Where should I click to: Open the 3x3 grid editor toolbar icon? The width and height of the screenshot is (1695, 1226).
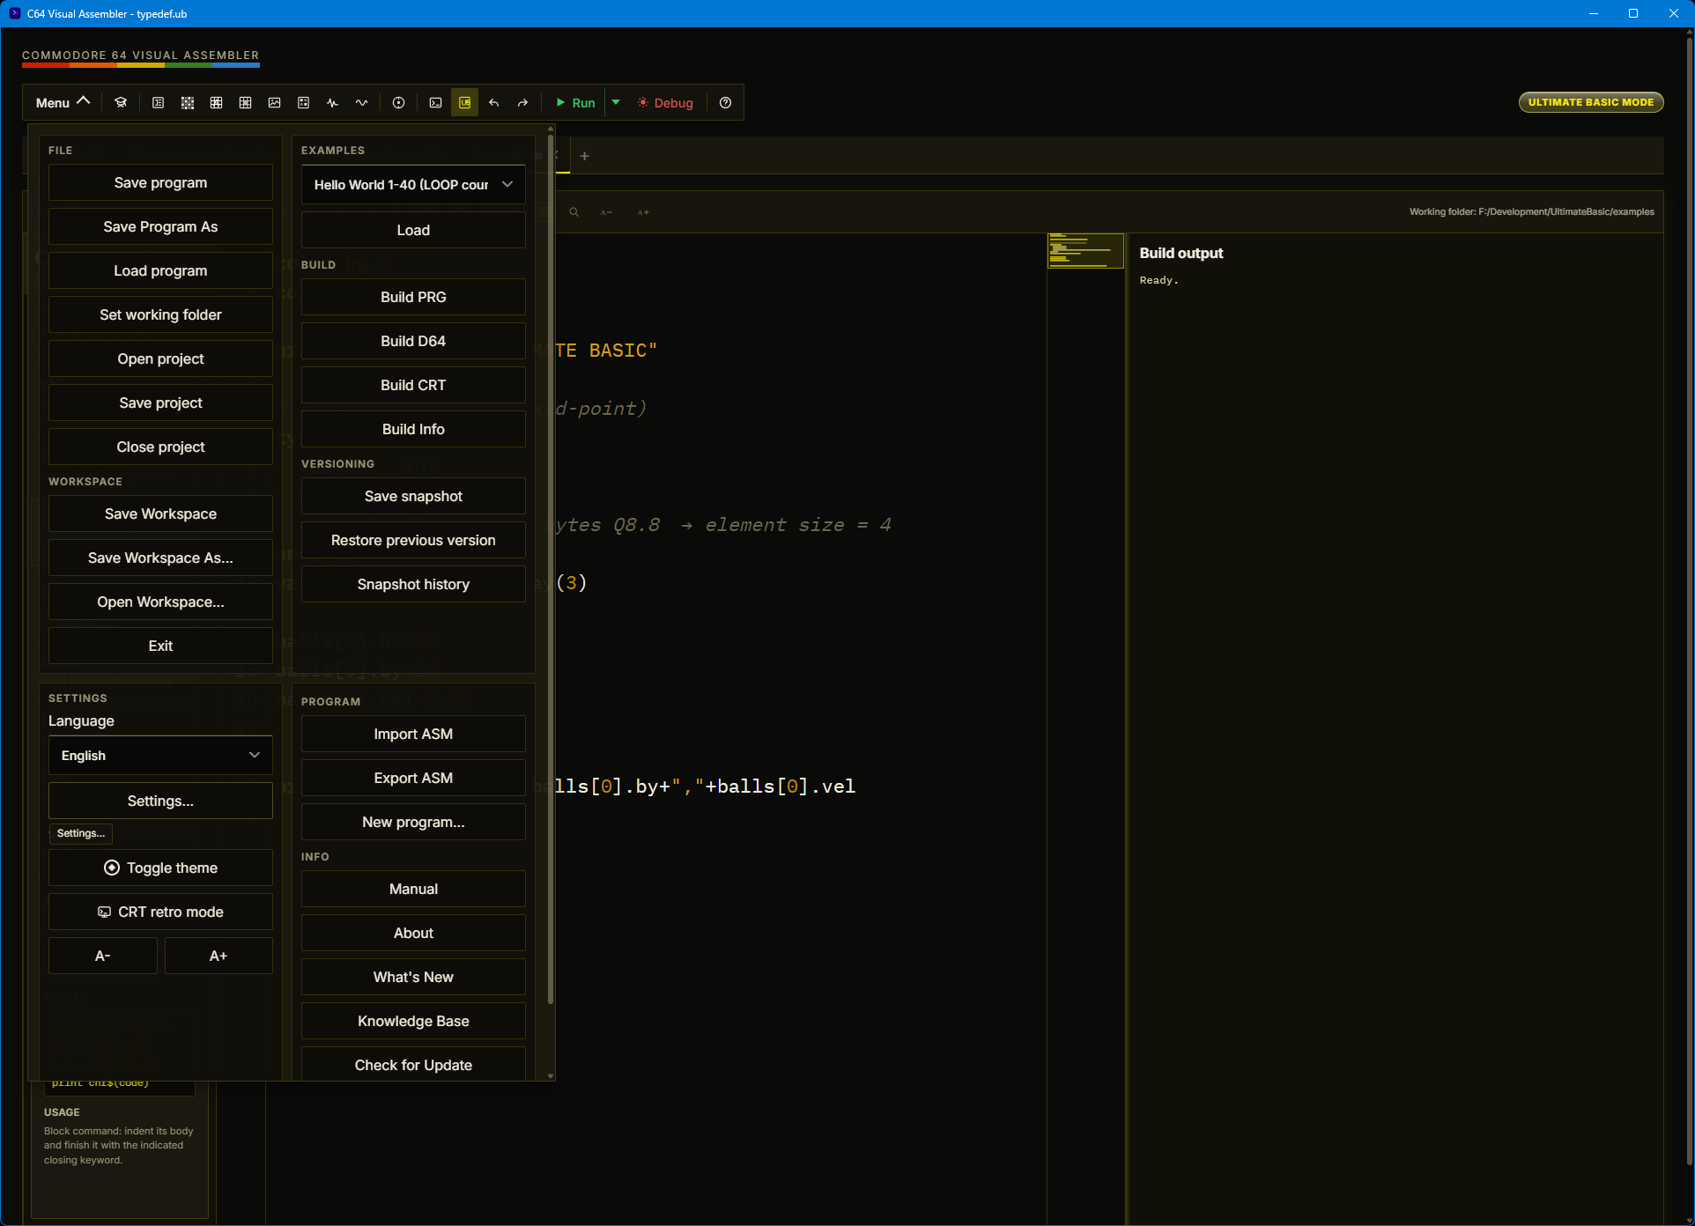tap(217, 103)
